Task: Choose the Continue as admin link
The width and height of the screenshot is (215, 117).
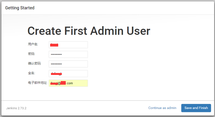Action: point(162,108)
